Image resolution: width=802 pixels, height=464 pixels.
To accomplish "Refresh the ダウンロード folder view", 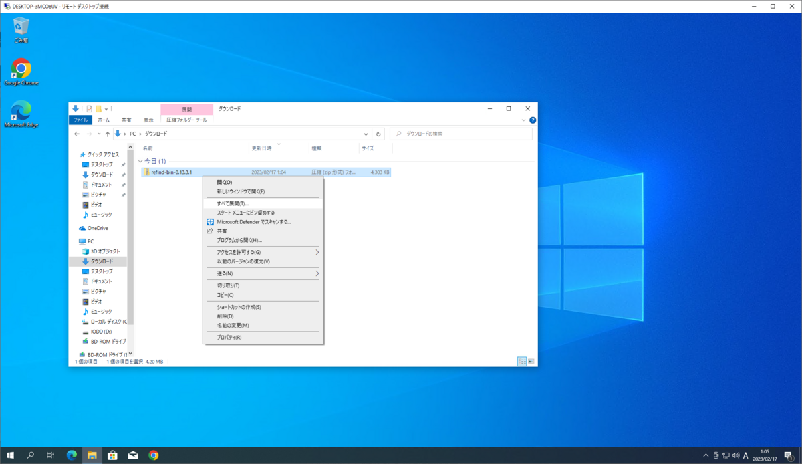I will (379, 134).
